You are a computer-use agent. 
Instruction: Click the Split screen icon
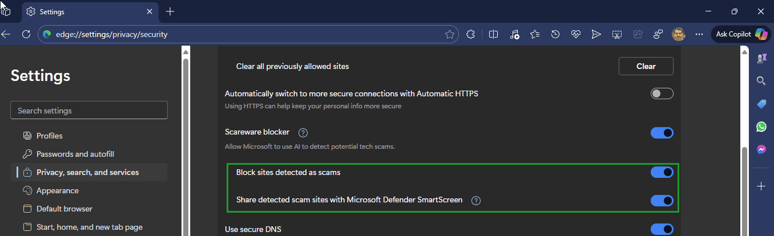click(494, 34)
